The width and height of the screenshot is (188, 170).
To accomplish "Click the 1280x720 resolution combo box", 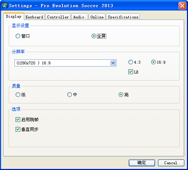I will pyautogui.click(x=65, y=63).
